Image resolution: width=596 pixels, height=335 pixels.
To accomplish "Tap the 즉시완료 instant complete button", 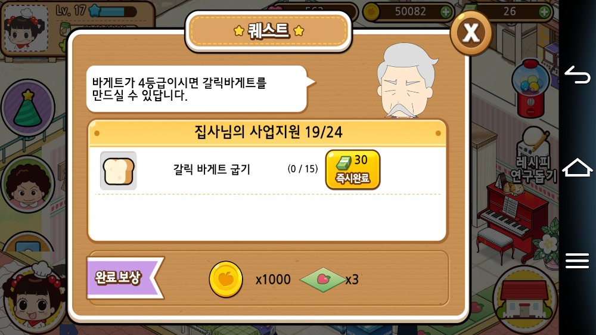I will click(x=353, y=170).
